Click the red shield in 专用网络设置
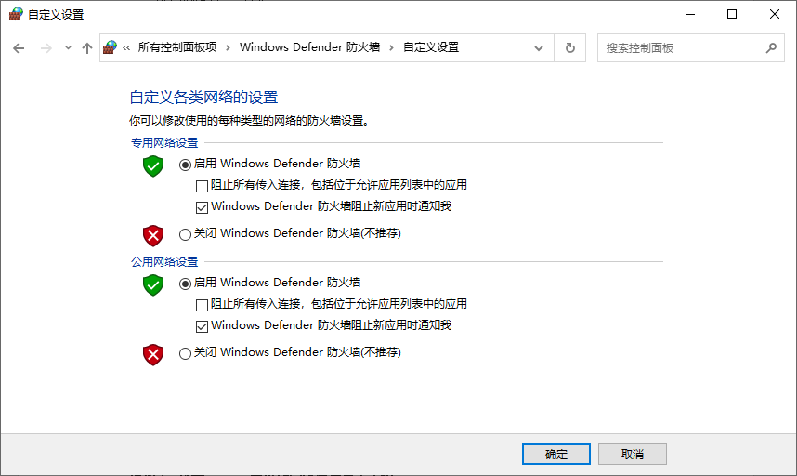 pos(153,235)
